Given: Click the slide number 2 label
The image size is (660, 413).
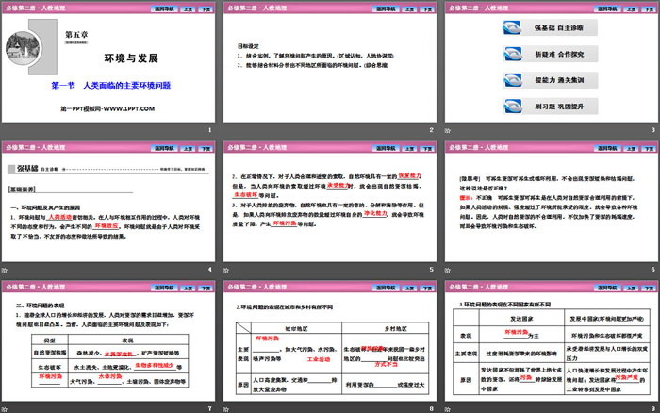Looking at the screenshot, I should tap(431, 130).
